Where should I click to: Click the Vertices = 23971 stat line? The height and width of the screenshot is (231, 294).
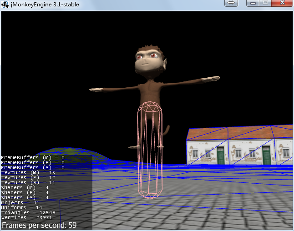(x=27, y=218)
